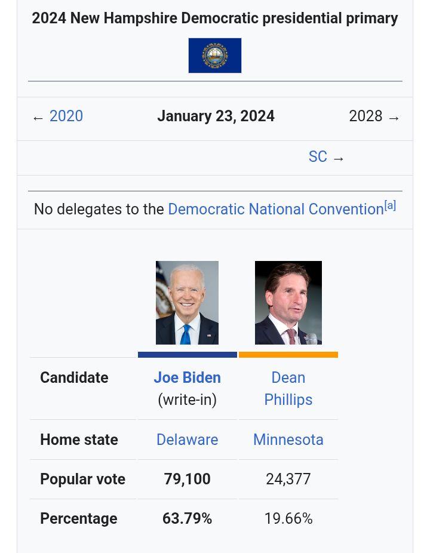The height and width of the screenshot is (553, 430).
Task: Click the right arrow beside 2028
Action: point(394,118)
